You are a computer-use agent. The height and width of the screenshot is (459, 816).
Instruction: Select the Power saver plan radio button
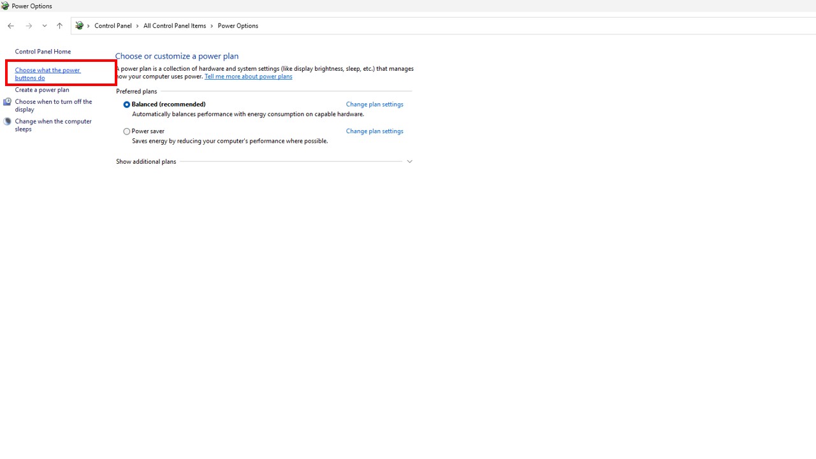(x=127, y=131)
